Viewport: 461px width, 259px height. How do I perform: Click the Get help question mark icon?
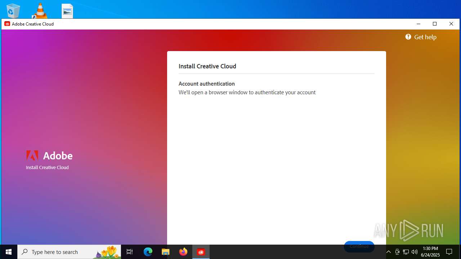(x=408, y=37)
